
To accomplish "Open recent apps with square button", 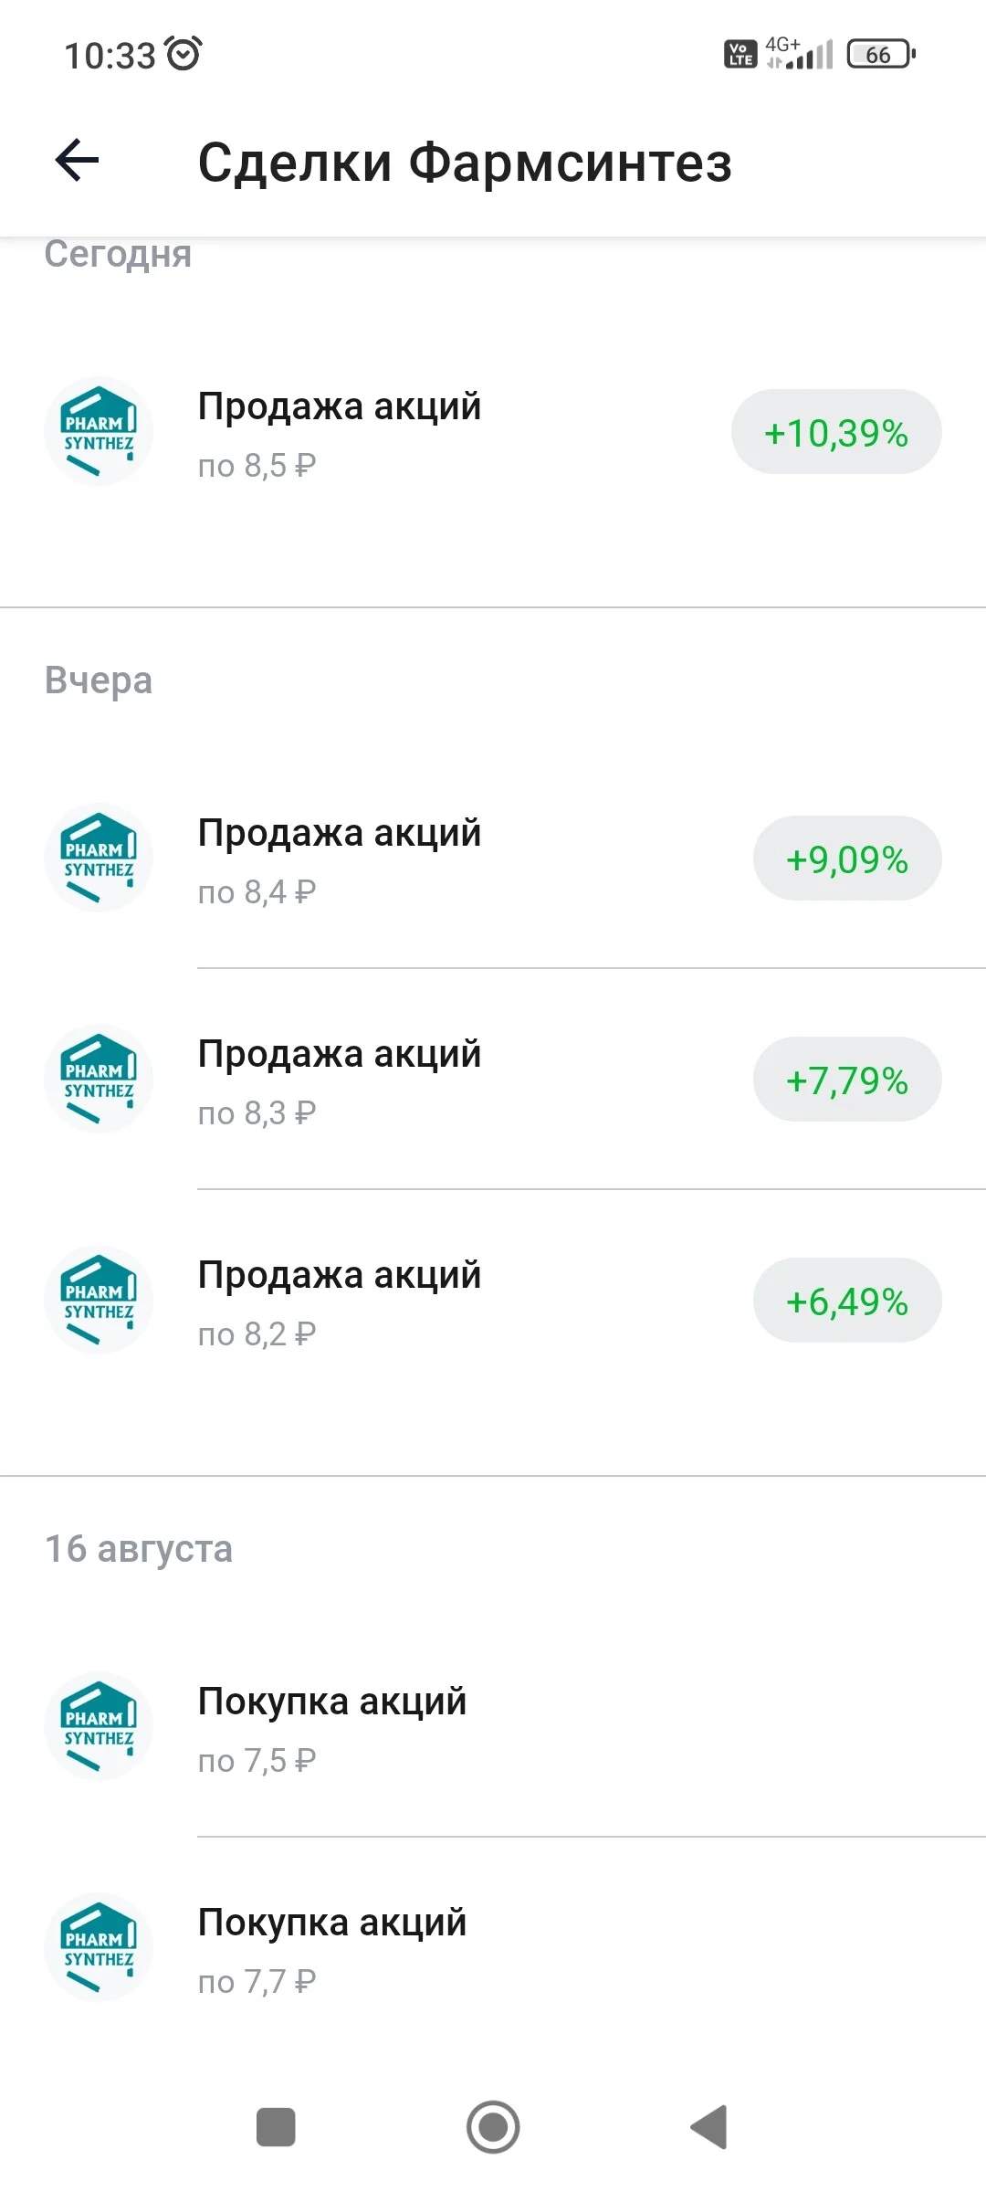I will (x=276, y=2126).
